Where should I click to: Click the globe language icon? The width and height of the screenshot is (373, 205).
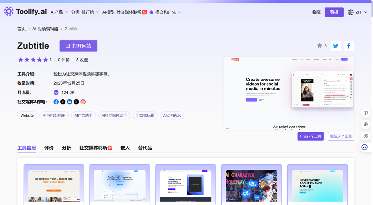click(351, 12)
